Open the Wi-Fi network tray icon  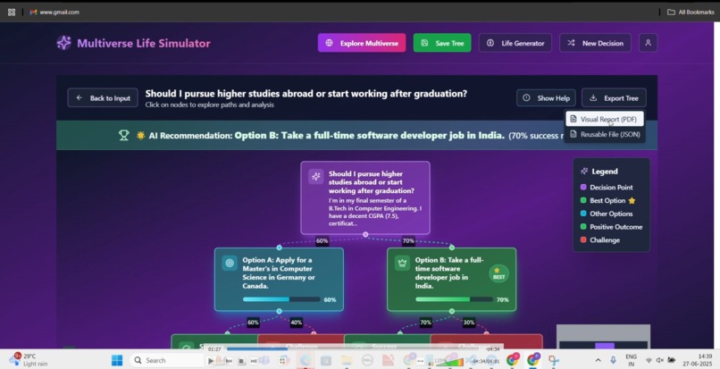[649, 360]
